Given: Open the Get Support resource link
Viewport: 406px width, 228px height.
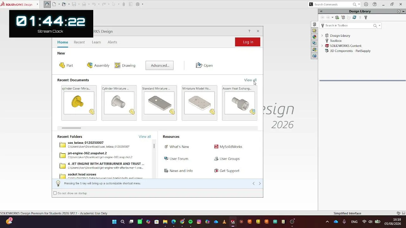Looking at the screenshot, I should click(x=227, y=171).
